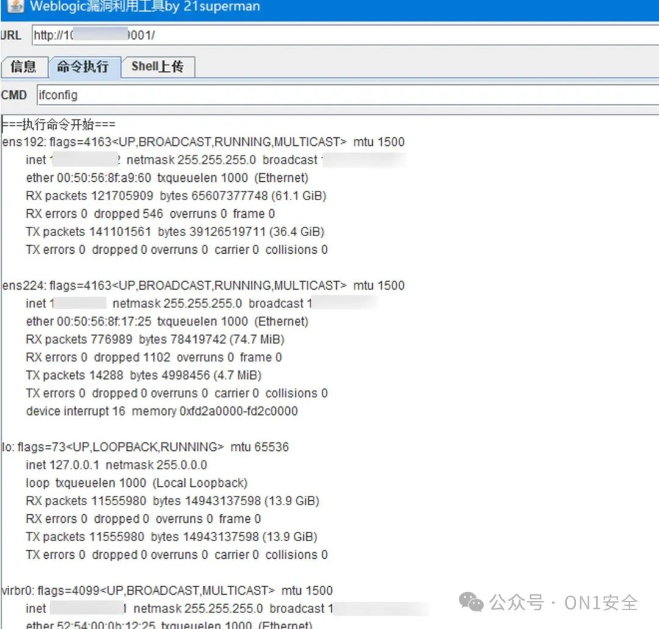Click the lo flags=73 LOOPBACK line

pos(145,447)
